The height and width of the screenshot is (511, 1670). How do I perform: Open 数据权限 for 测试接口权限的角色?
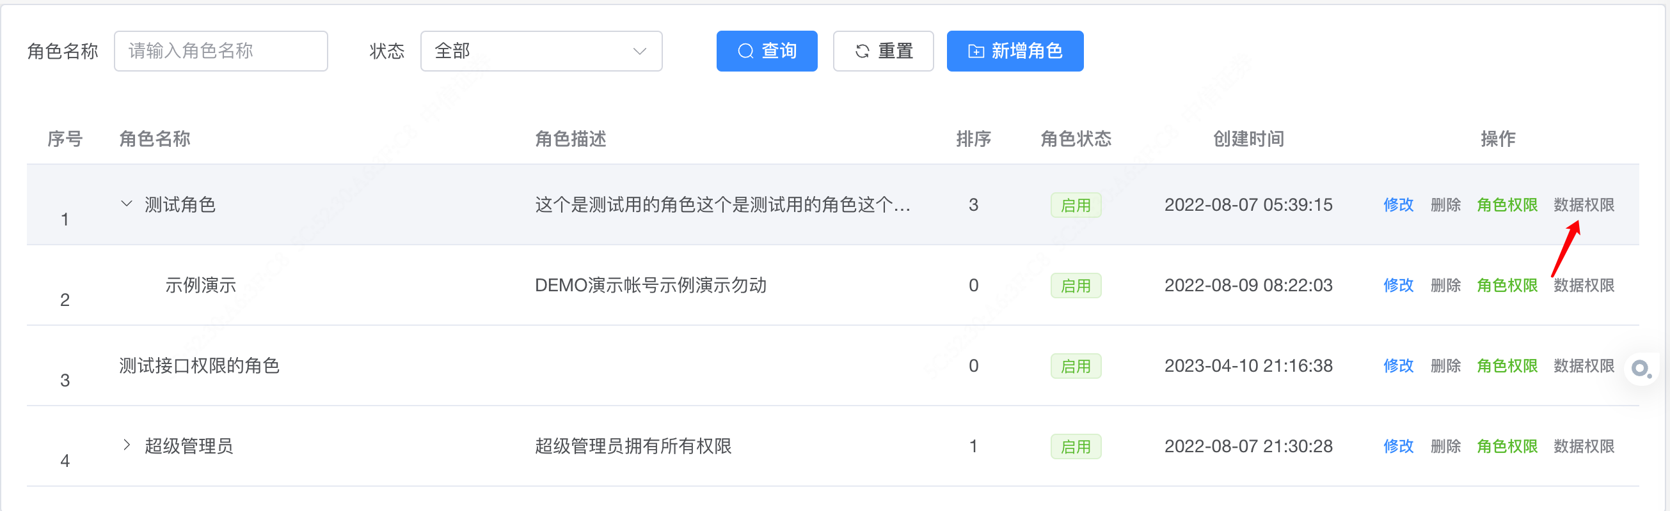[x=1583, y=366]
